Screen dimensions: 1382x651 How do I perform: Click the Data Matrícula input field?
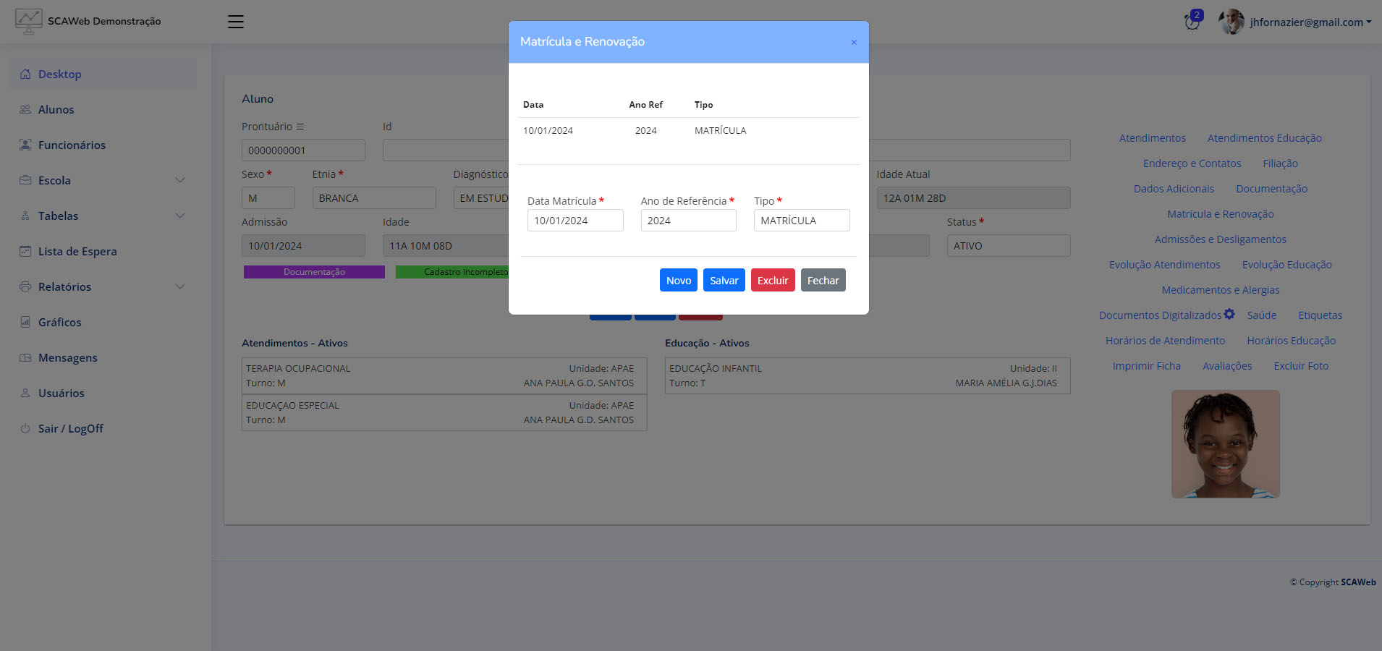(575, 221)
